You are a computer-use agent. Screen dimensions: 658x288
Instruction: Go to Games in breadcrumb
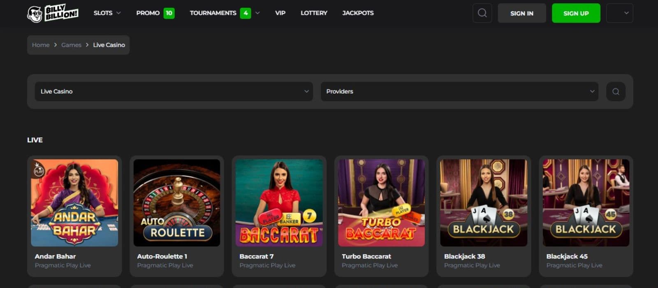click(x=71, y=45)
